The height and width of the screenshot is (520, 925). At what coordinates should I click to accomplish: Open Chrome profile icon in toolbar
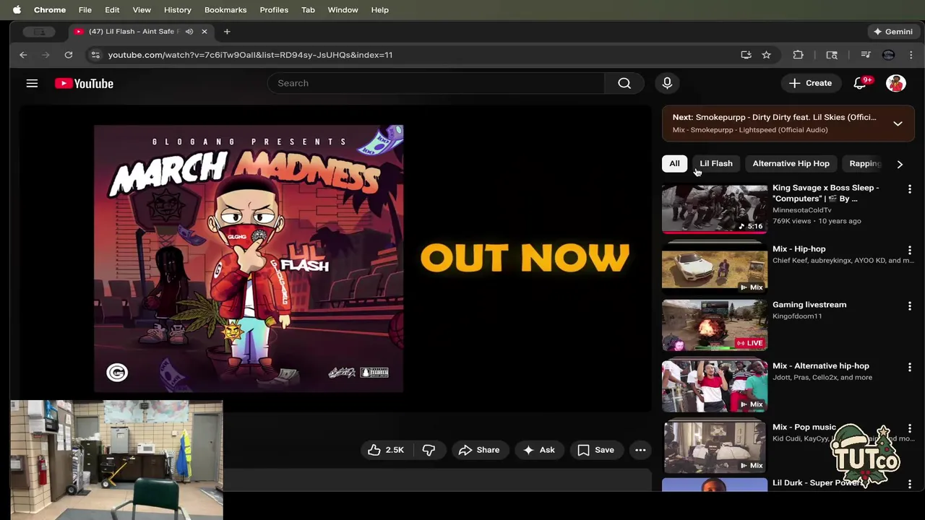888,55
